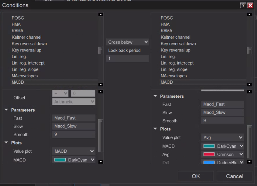Edit the left Slow field Macd_Slow
Viewport: 257px width, 186px height.
point(74,126)
